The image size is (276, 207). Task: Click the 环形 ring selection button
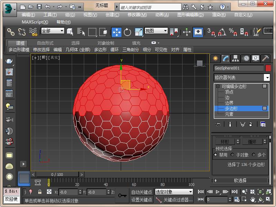click(225, 142)
